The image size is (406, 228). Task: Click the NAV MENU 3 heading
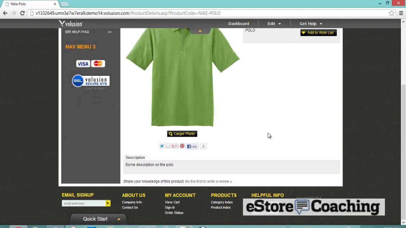[x=80, y=47]
